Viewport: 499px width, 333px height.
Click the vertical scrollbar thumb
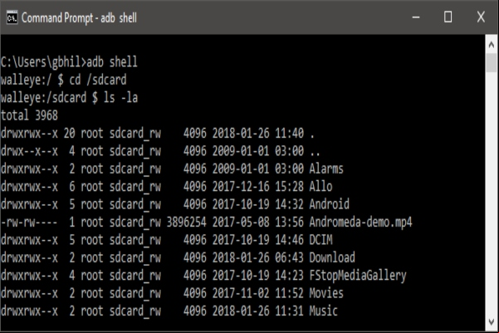click(492, 63)
